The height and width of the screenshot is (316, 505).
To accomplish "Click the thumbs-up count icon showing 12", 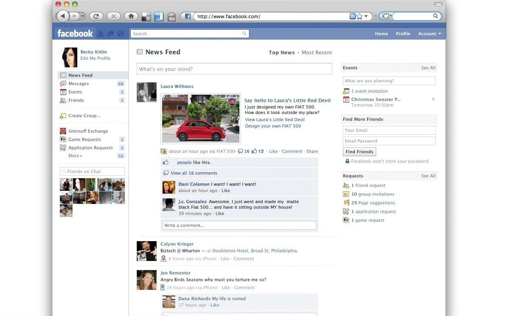I will (x=254, y=151).
